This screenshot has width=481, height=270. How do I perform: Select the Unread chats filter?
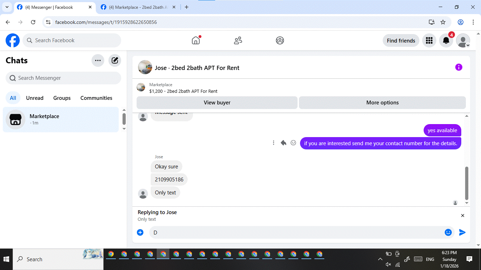[x=35, y=98]
